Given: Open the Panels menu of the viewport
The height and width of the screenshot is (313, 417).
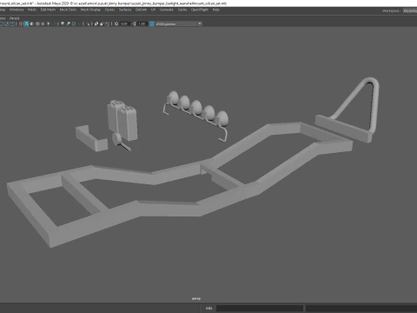Looking at the screenshot, I should click(14, 18).
